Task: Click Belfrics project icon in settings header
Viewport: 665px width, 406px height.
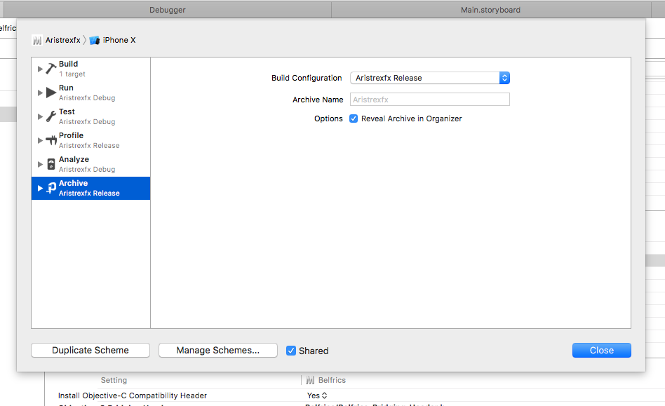Action: (x=310, y=380)
